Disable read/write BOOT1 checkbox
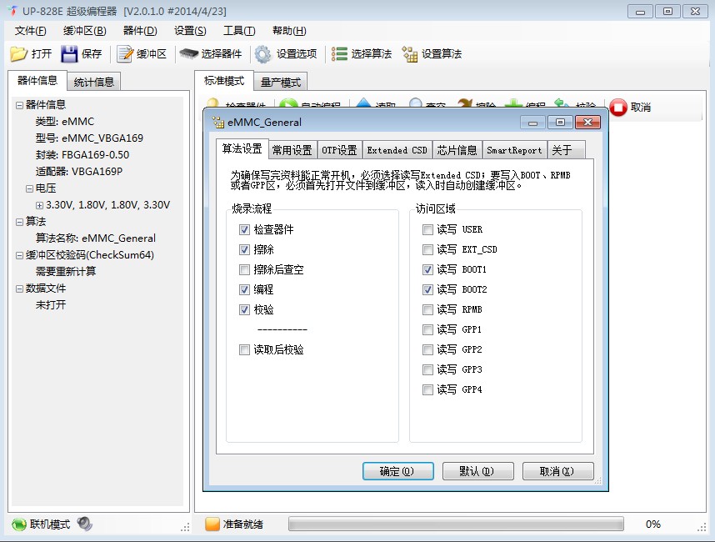 (427, 269)
